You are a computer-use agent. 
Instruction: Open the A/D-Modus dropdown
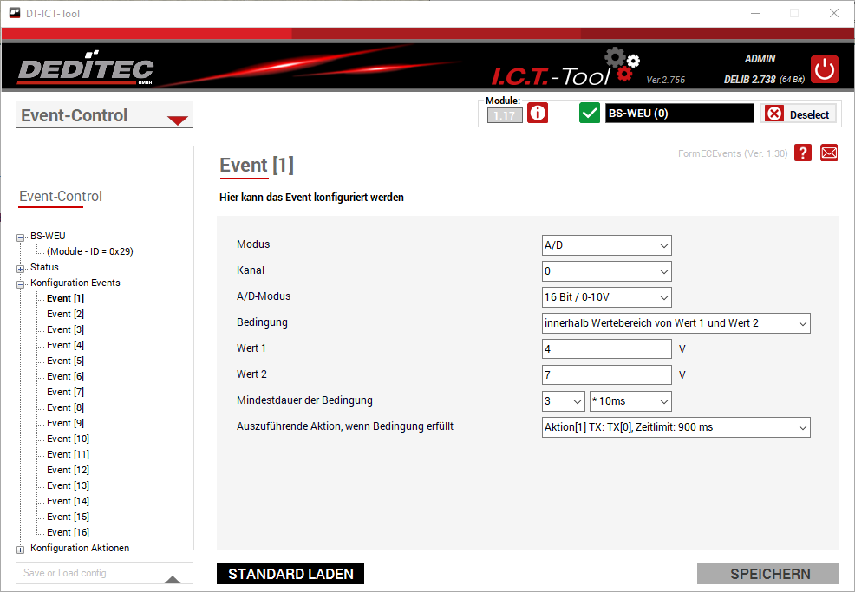pos(606,297)
